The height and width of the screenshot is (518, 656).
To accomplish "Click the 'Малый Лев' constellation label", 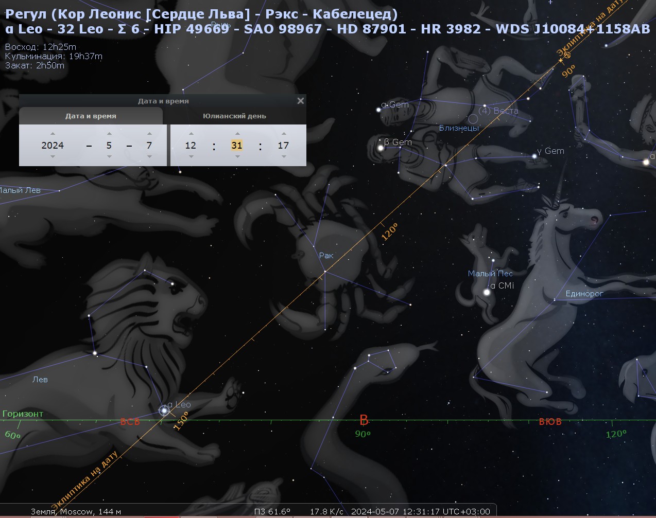I will pos(20,190).
